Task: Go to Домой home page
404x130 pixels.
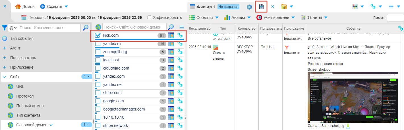Action: coord(25,6)
